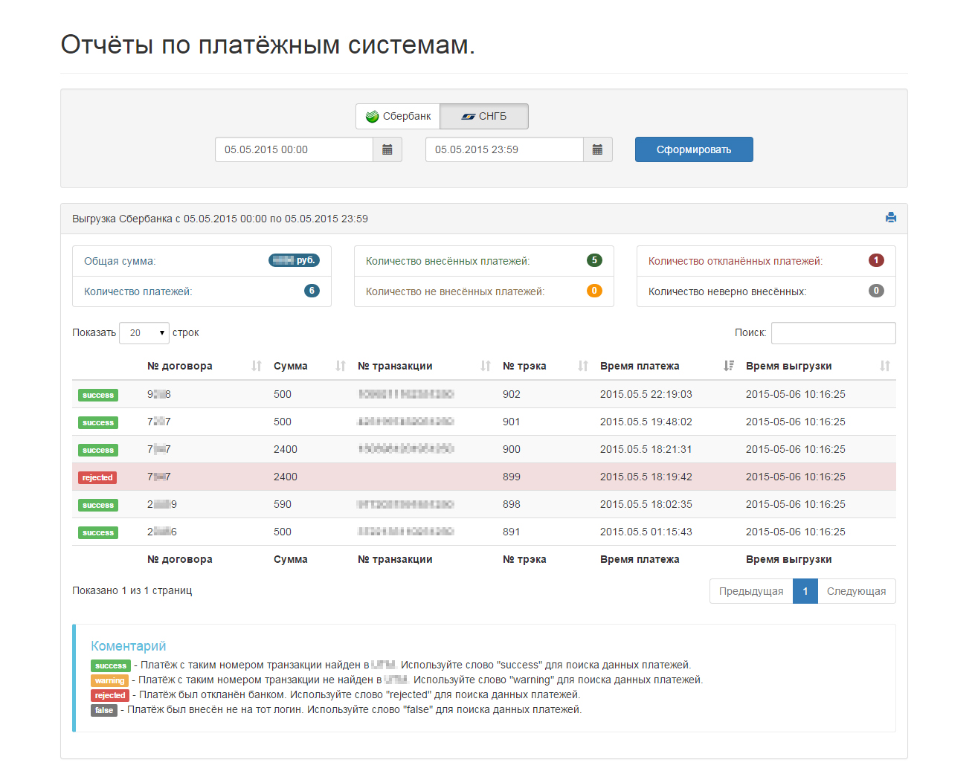The width and height of the screenshot is (975, 774).
Task: Click the Поиск search field
Action: coord(834,333)
